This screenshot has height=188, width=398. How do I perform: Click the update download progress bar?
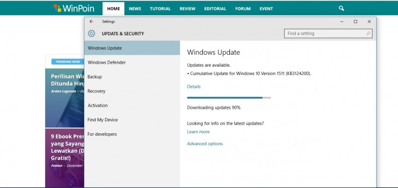click(229, 97)
